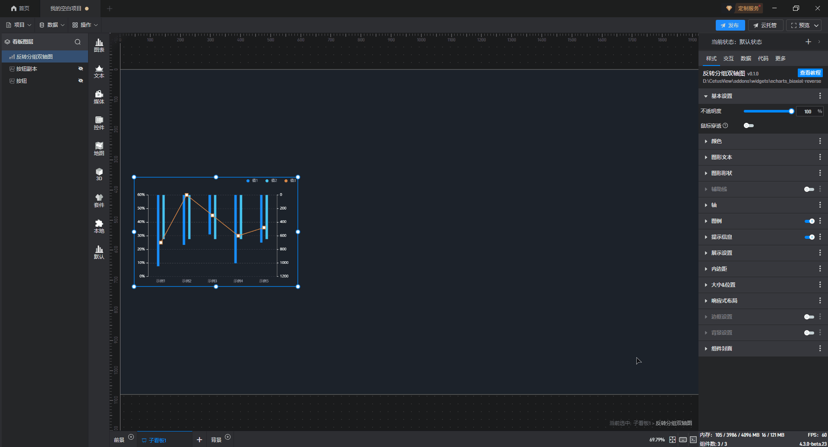Click the 云托管 cloud hosting button
This screenshot has width=828, height=447.
tap(765, 25)
